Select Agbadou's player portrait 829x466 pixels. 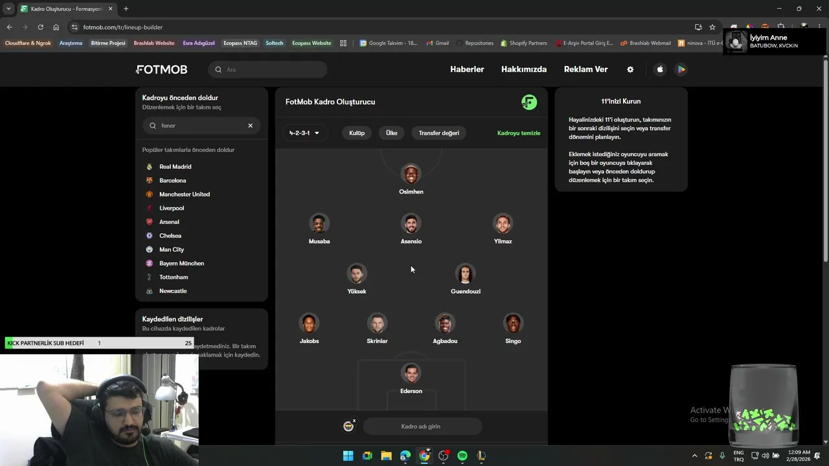click(x=445, y=324)
